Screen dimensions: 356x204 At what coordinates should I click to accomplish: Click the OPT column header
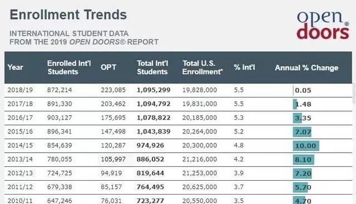click(108, 67)
